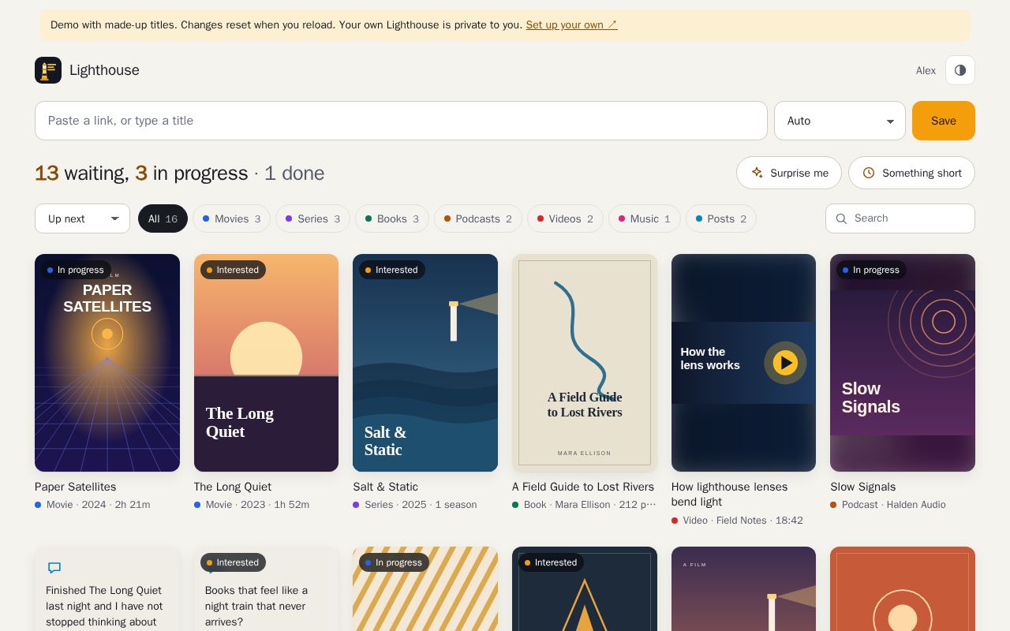Open the Paper Satellites poster
This screenshot has height=631, width=1010.
click(x=107, y=363)
